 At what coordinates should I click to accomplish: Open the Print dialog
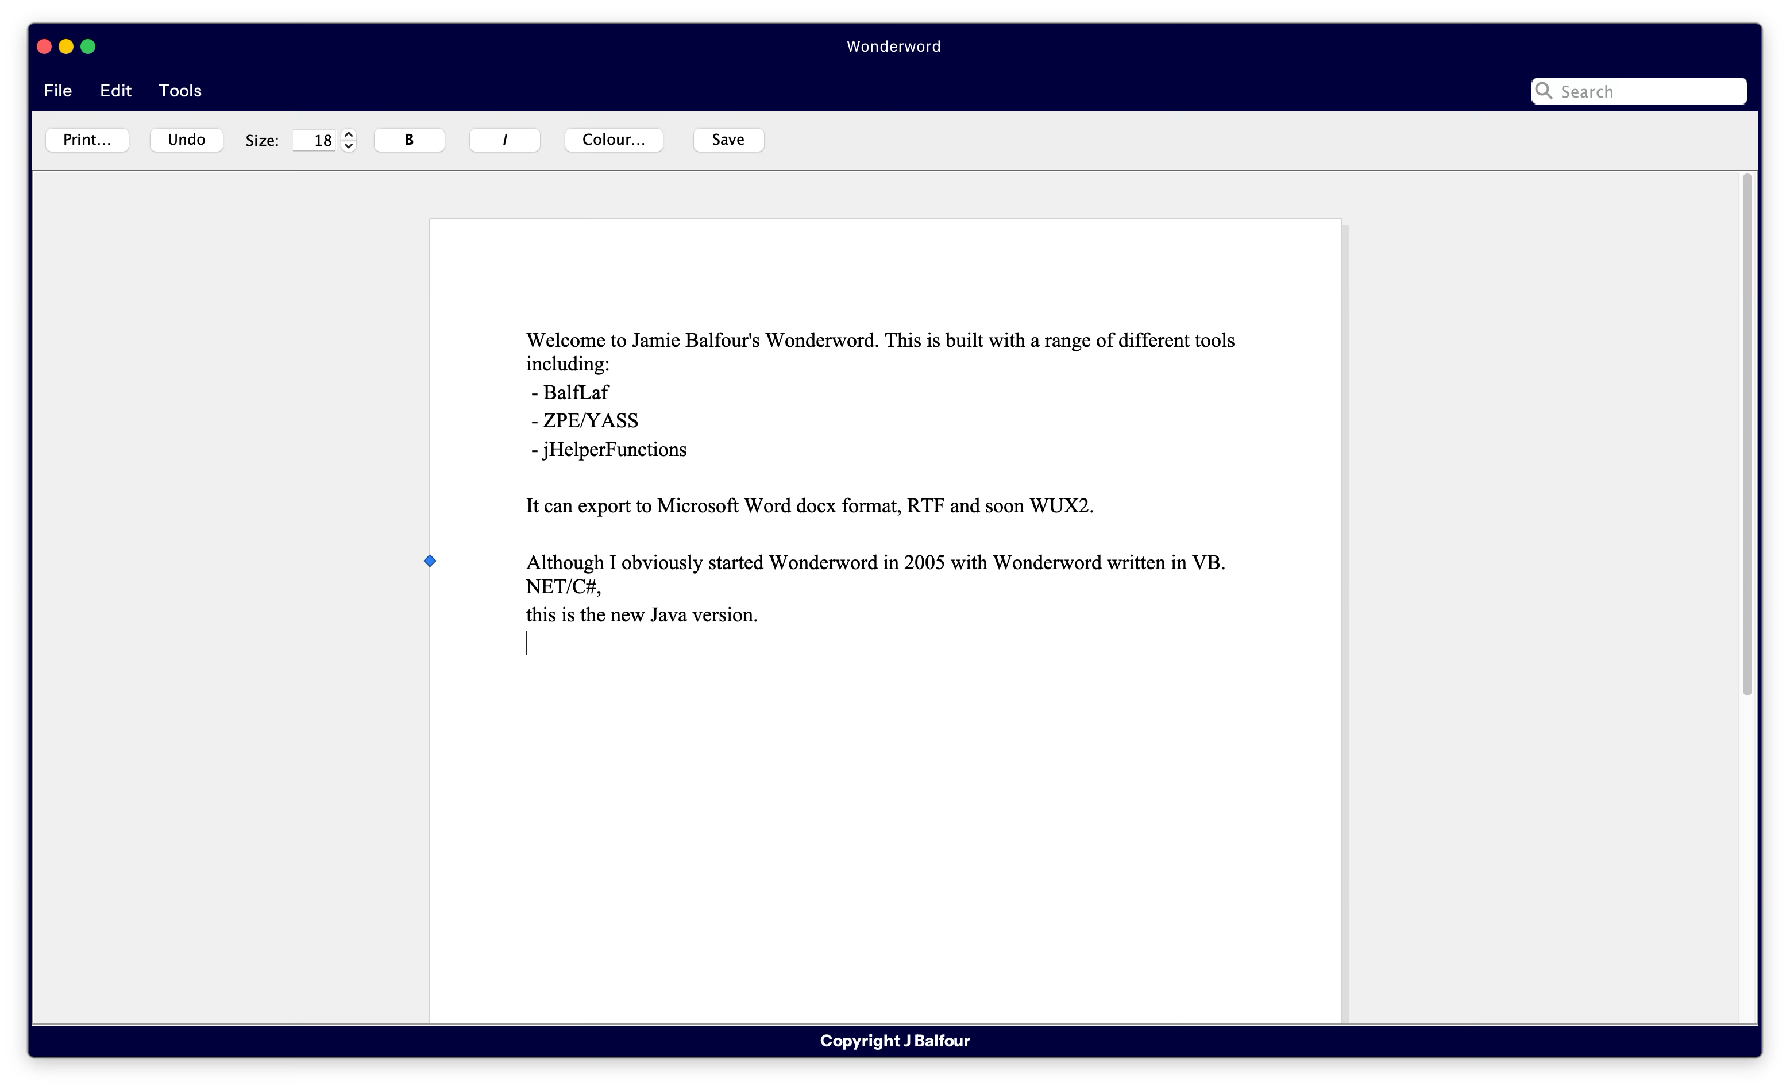click(87, 140)
